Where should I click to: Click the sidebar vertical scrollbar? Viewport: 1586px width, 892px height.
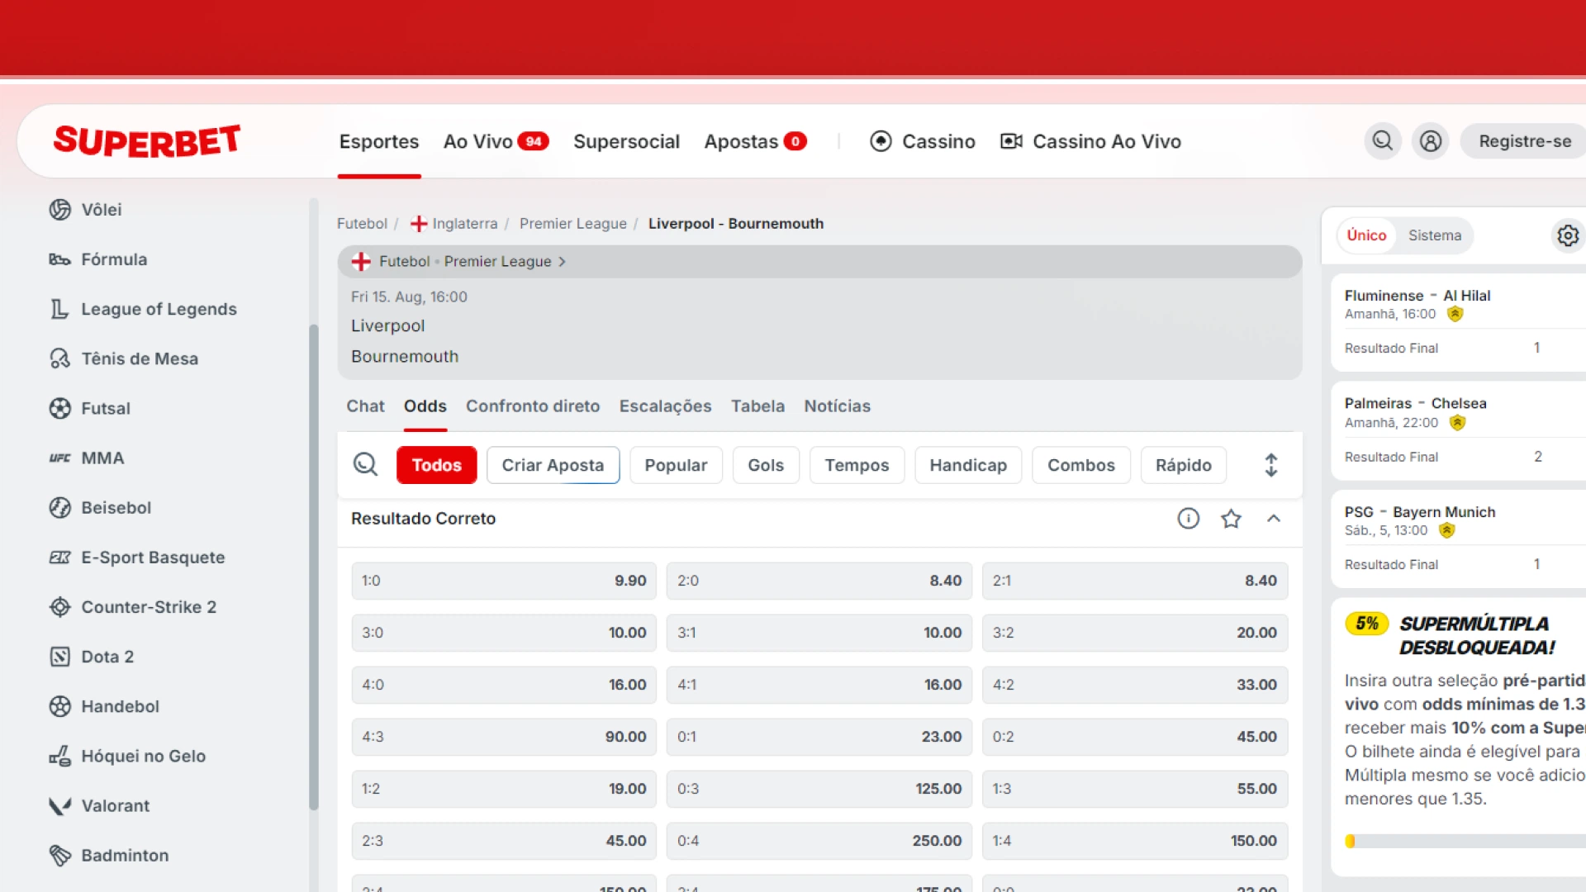(x=313, y=566)
